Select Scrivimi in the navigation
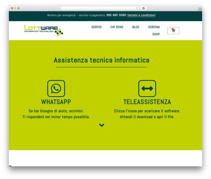This screenshot has height=179, width=211. [x=154, y=27]
